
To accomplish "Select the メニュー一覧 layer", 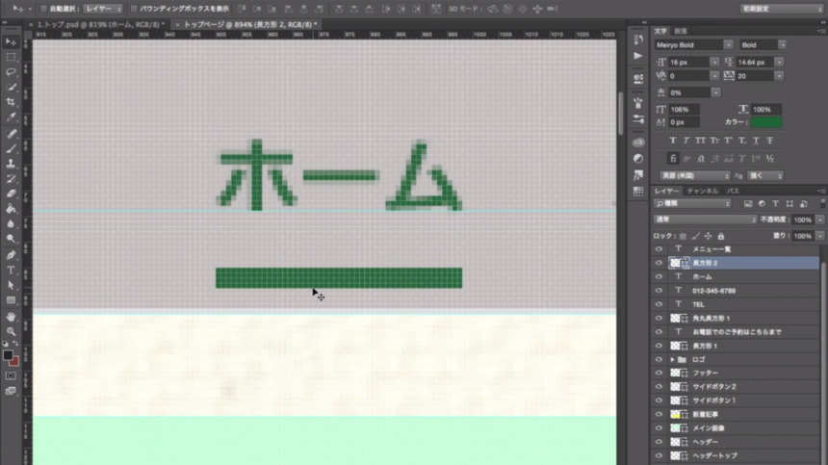I will pos(736,249).
